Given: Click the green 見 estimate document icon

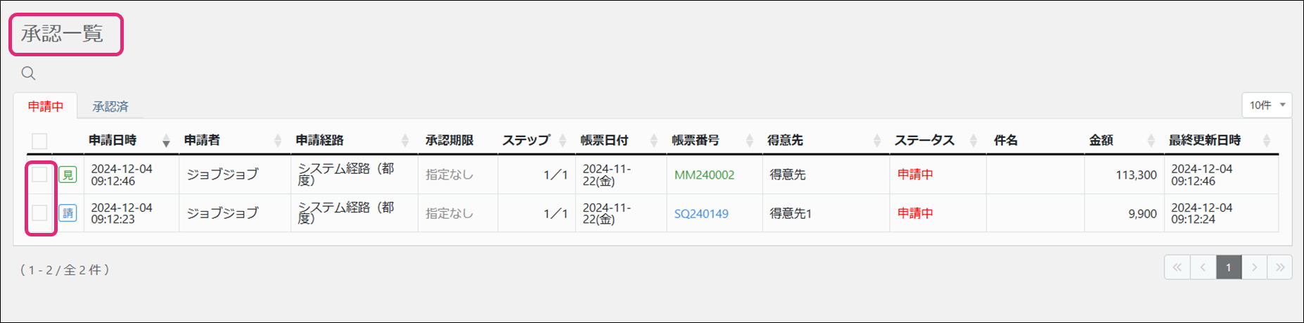Looking at the screenshot, I should [68, 175].
